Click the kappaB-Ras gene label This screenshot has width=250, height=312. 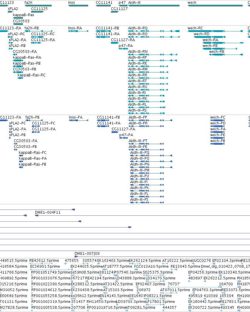click(24, 15)
